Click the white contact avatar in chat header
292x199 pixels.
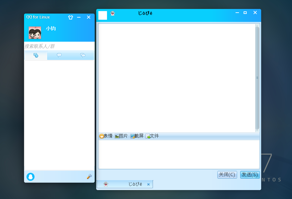pos(103,15)
